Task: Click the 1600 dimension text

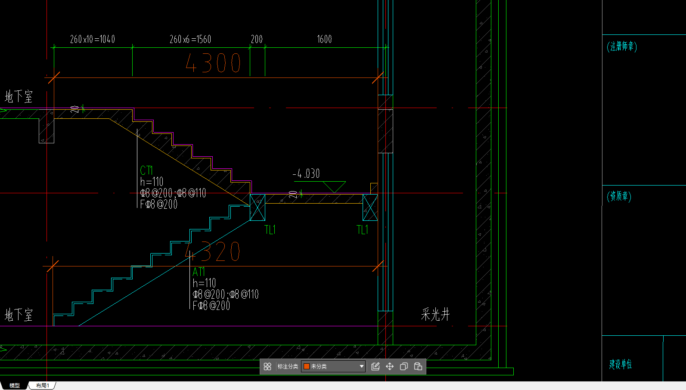Action: [324, 39]
